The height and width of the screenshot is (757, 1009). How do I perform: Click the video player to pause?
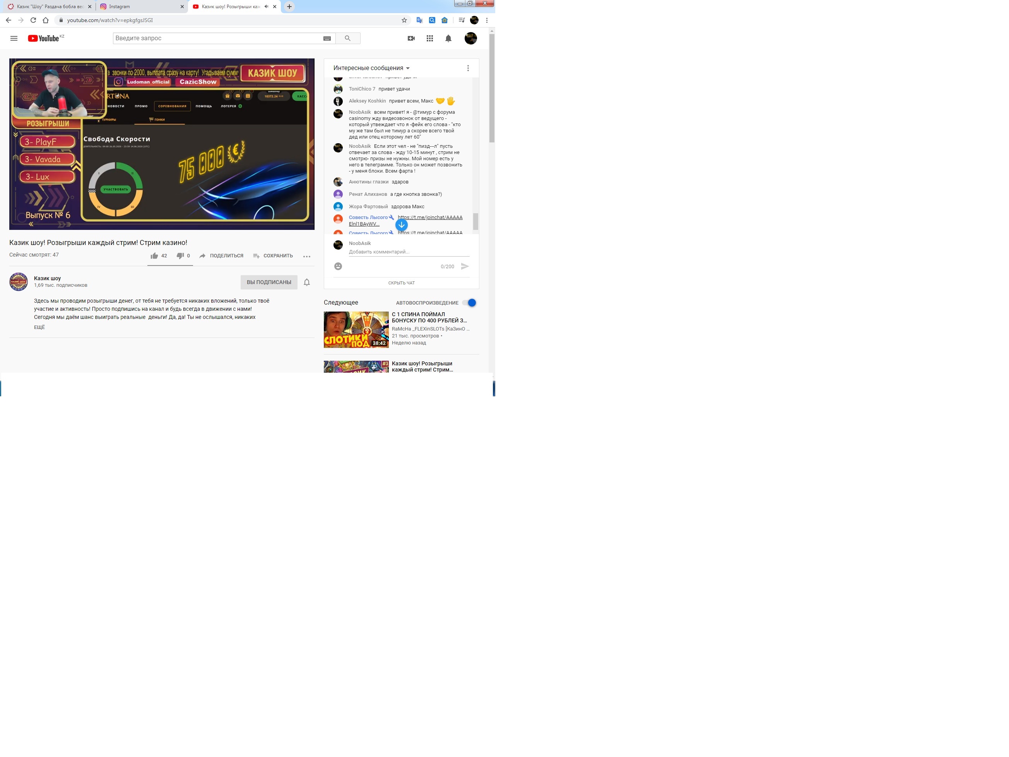[x=161, y=144]
